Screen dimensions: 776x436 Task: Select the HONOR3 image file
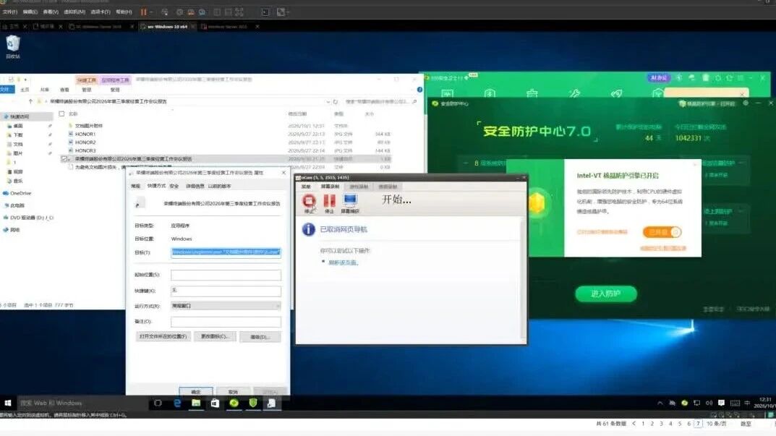point(85,150)
